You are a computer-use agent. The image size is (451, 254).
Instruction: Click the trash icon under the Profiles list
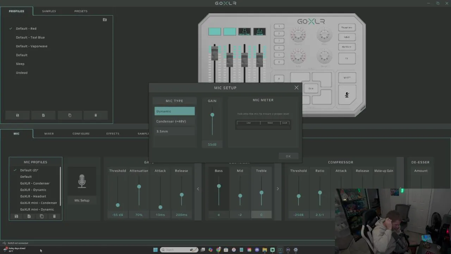[95, 115]
